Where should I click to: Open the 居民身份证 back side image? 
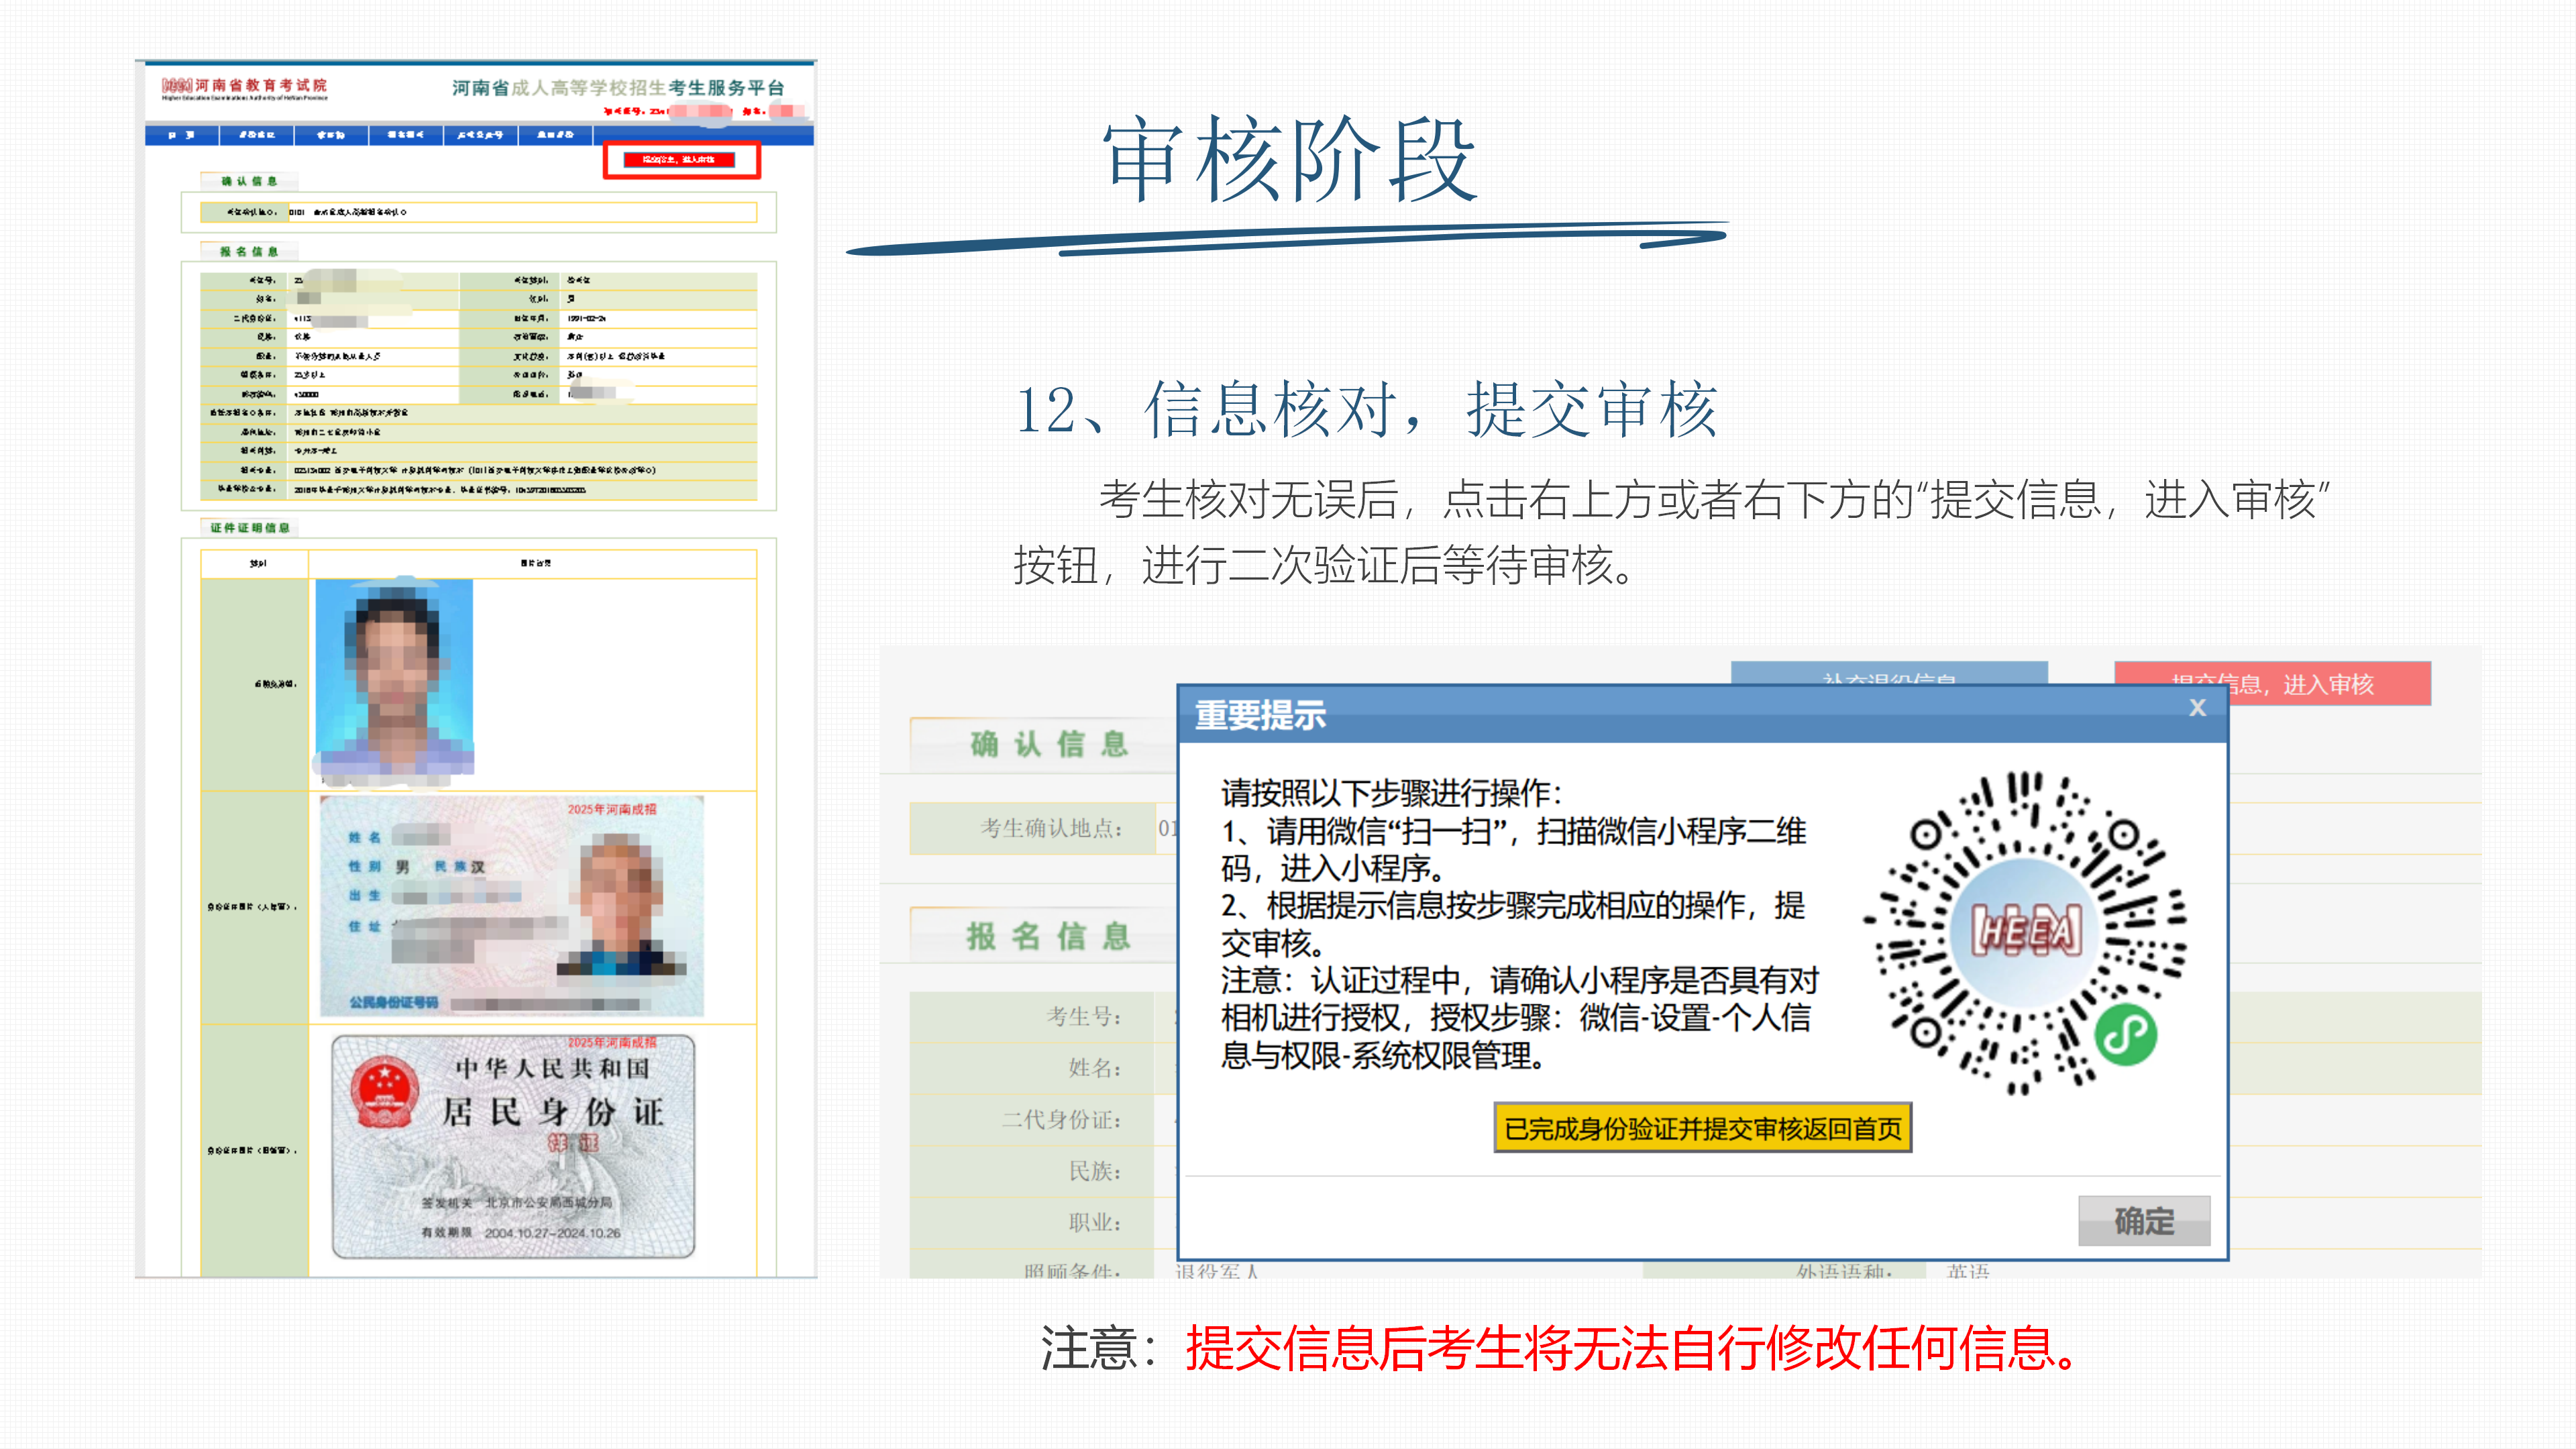[513, 1146]
